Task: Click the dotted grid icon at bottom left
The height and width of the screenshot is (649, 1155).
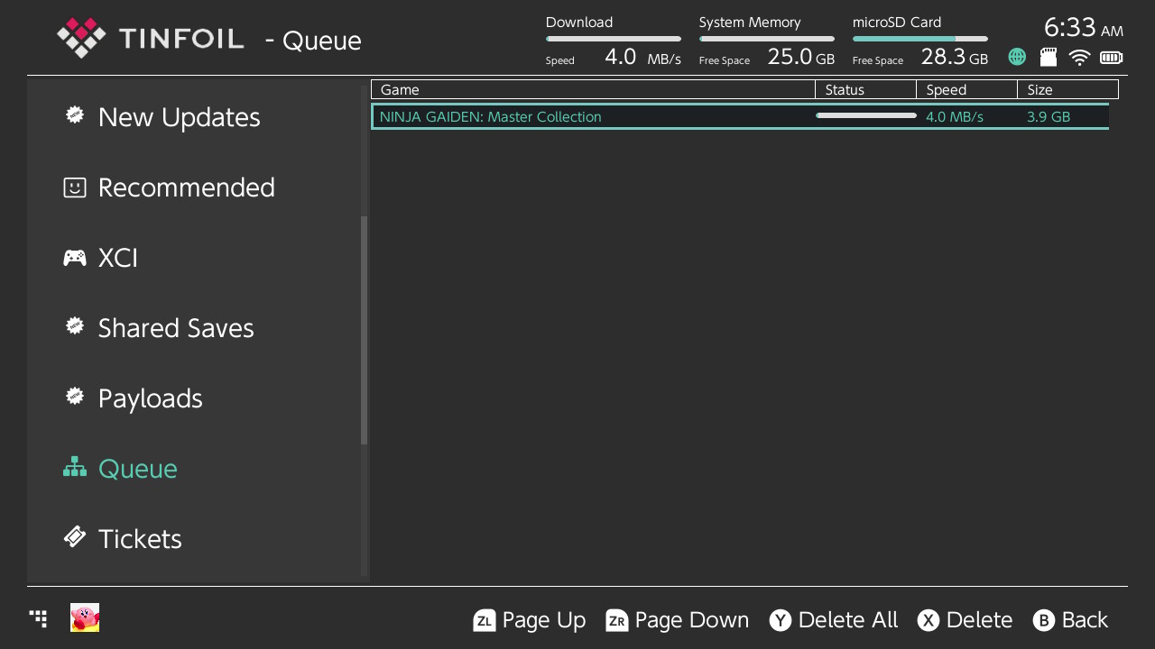Action: click(38, 617)
